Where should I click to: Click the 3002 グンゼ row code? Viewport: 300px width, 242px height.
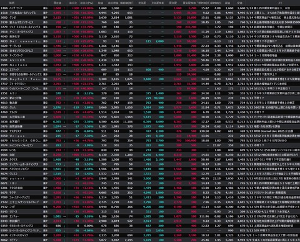pos(4,18)
